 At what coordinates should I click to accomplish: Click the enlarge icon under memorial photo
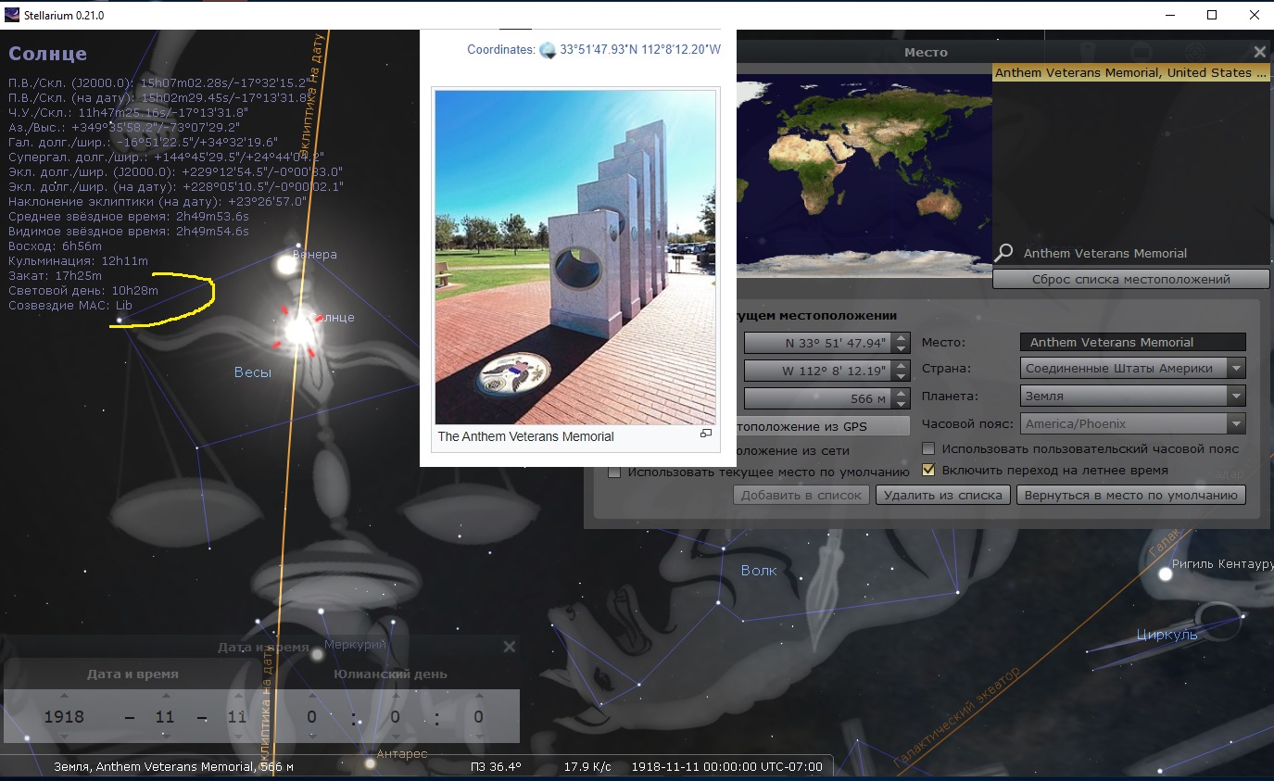point(705,434)
